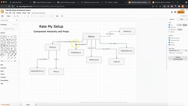The height and width of the screenshot is (106, 188).
Task: Click the undo arrow in toolbar
Action: 21,16
